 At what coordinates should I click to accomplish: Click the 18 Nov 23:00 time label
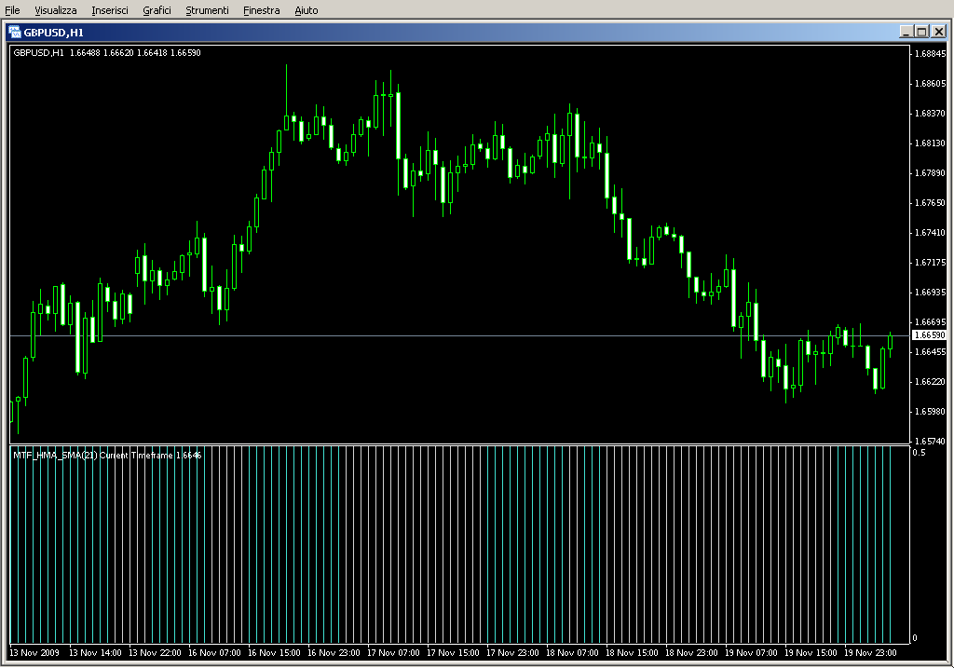pos(691,653)
